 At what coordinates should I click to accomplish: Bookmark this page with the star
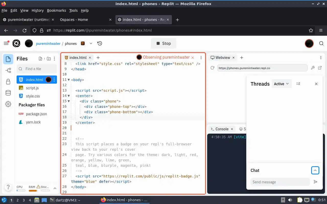(311, 30)
